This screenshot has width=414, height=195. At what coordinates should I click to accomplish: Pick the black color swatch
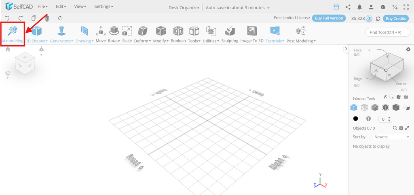pyautogui.click(x=356, y=119)
